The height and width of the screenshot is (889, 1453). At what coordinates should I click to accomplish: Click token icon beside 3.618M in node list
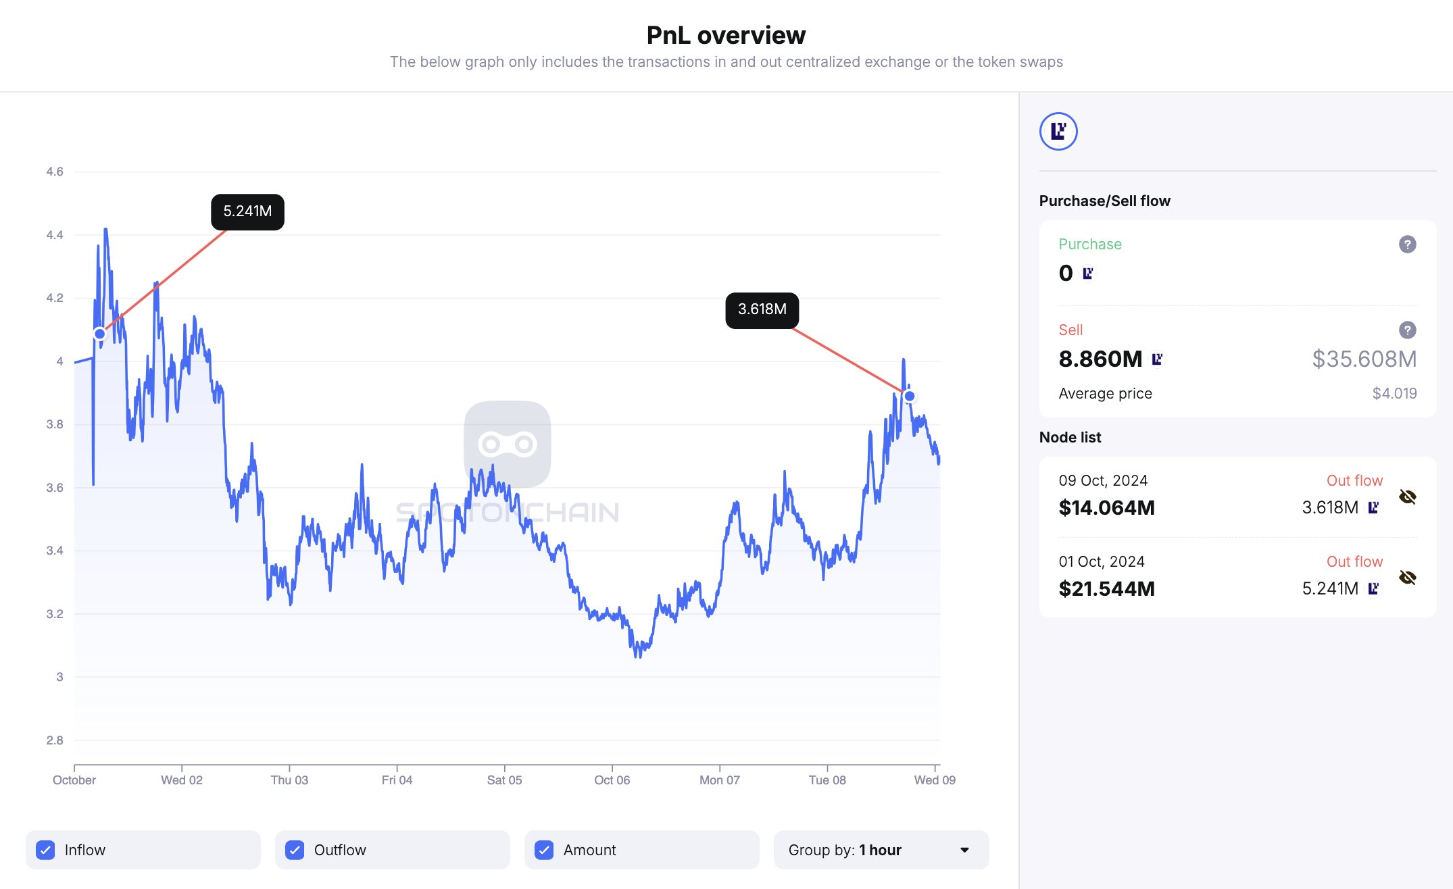(1373, 507)
